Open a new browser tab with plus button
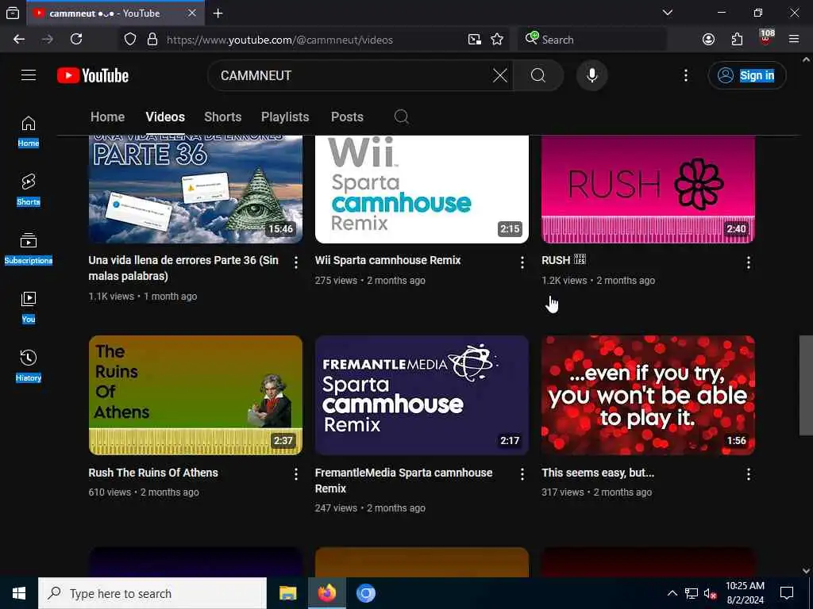Image resolution: width=813 pixels, height=609 pixels. tap(218, 13)
